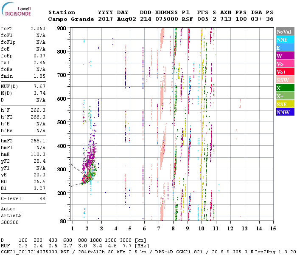Viewport: 297px width, 255px height.
Task: Click the PPS value 100
Action: click(x=241, y=19)
